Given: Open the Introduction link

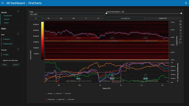Looking at the screenshot, I should [8, 16].
